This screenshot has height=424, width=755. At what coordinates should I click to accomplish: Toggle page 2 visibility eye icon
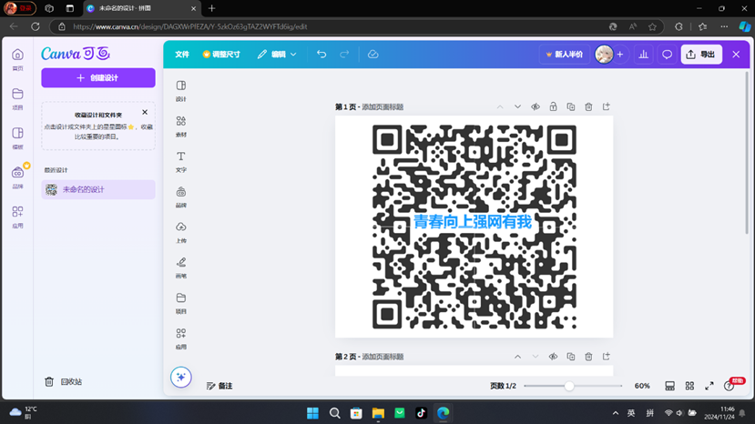click(553, 357)
